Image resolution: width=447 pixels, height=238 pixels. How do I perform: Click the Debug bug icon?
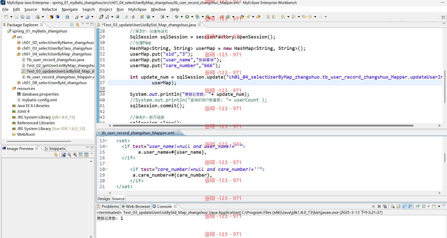[177, 17]
